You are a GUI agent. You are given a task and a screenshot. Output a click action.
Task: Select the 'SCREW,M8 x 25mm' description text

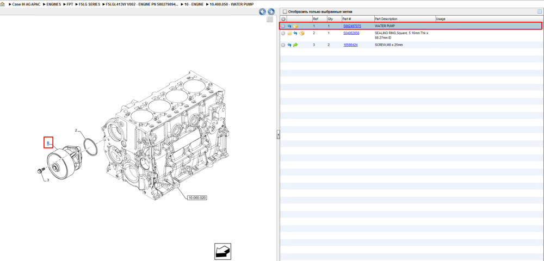(x=389, y=45)
